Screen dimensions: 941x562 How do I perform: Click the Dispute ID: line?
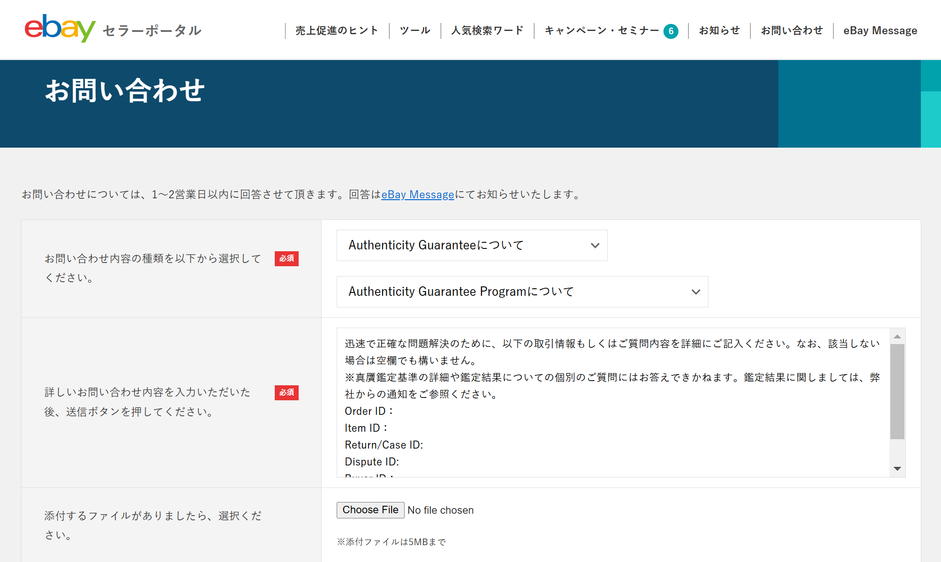[372, 462]
